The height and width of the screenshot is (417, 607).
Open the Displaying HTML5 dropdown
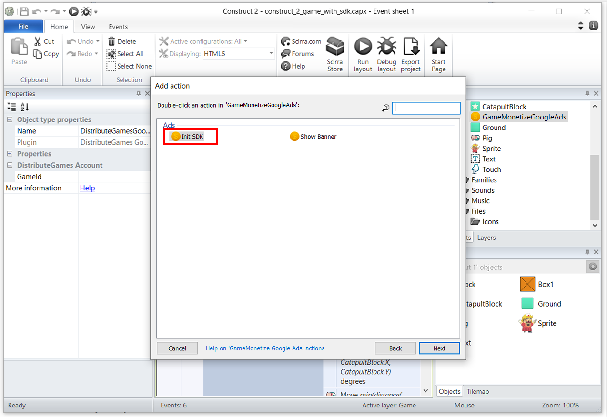[x=270, y=53]
